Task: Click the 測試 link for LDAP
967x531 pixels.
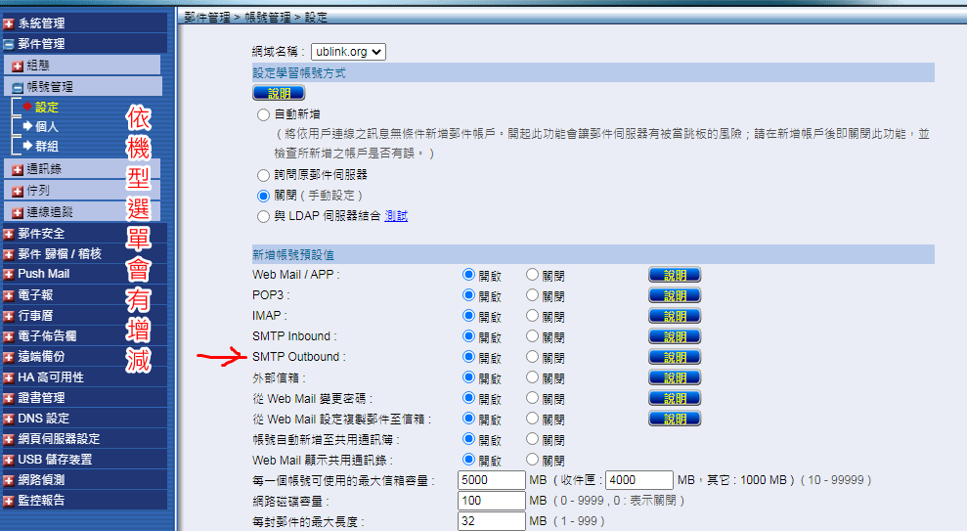Action: tap(396, 216)
